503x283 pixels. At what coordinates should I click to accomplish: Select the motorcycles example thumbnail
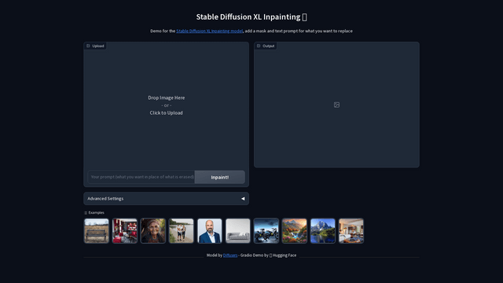[x=266, y=231]
